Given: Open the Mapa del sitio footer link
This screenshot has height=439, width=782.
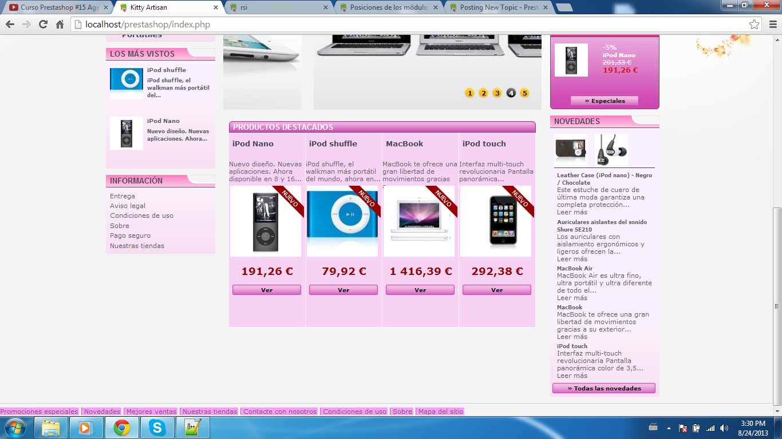Looking at the screenshot, I should tap(440, 412).
